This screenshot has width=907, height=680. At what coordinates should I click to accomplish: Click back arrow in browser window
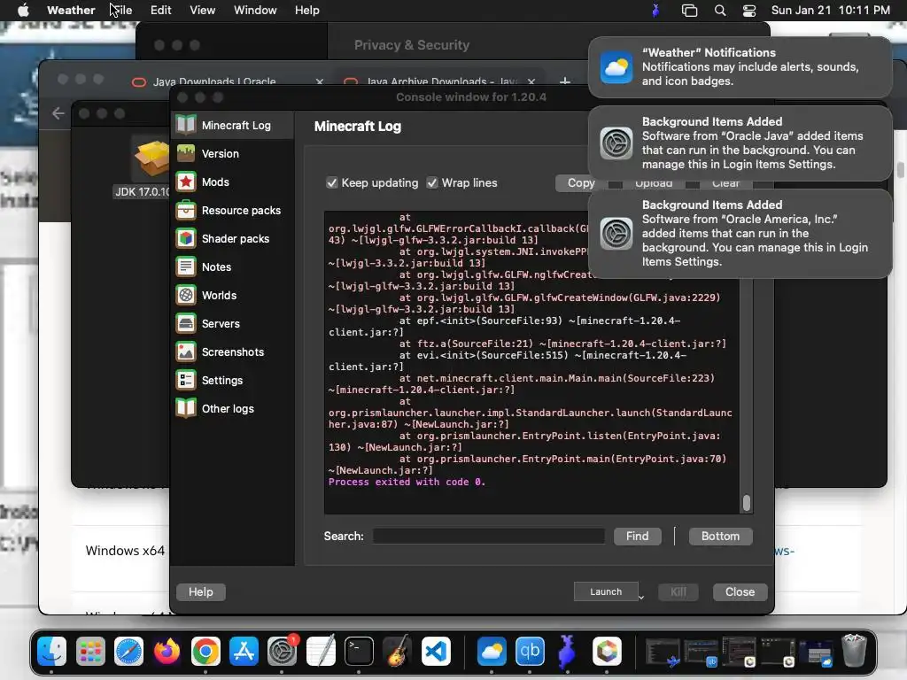[58, 113]
